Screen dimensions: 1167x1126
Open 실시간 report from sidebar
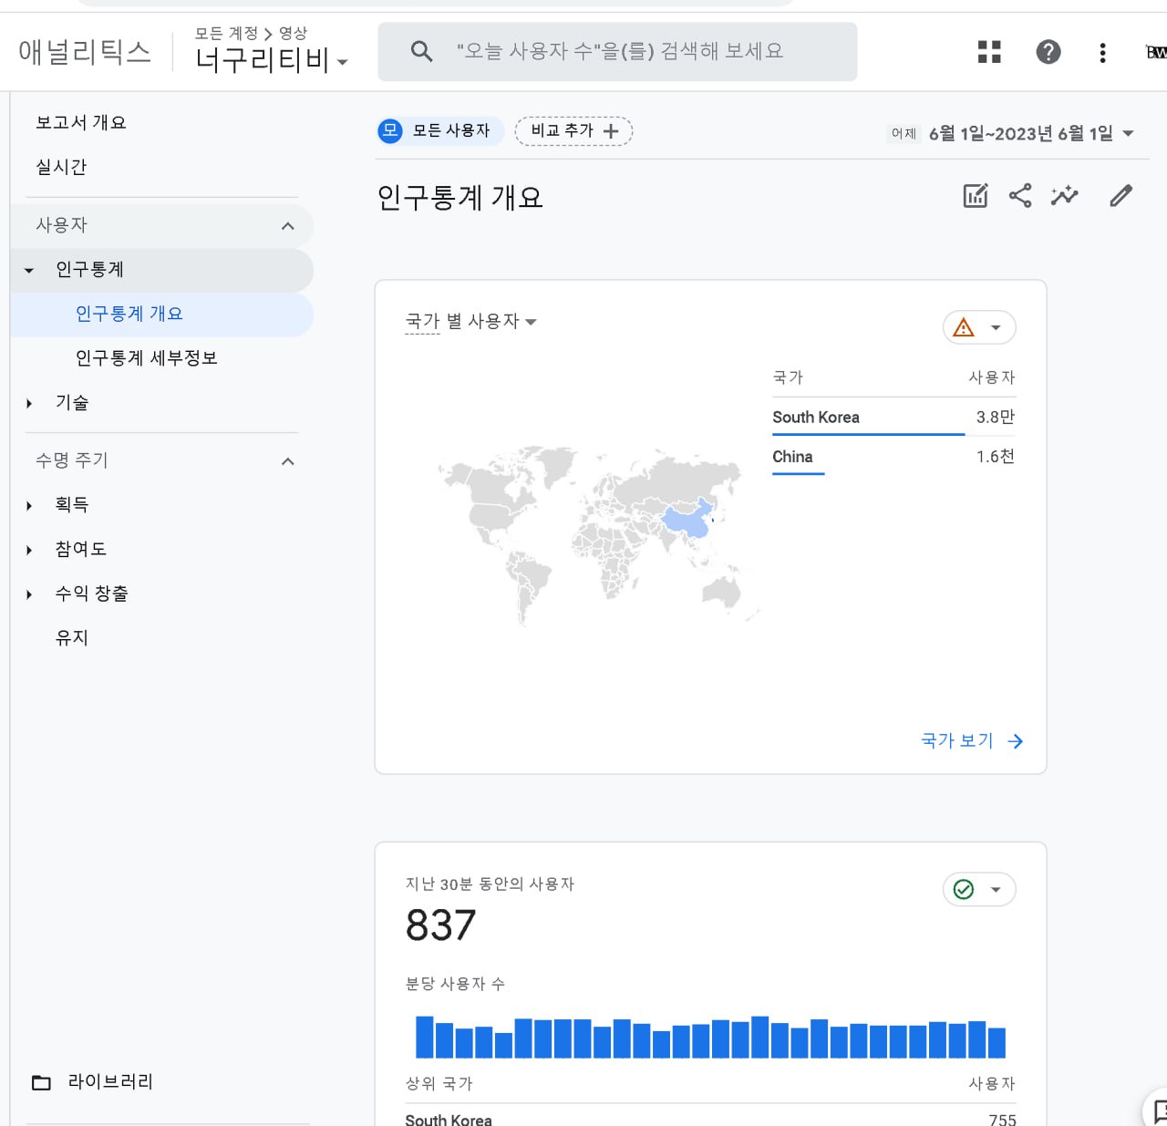tap(61, 167)
